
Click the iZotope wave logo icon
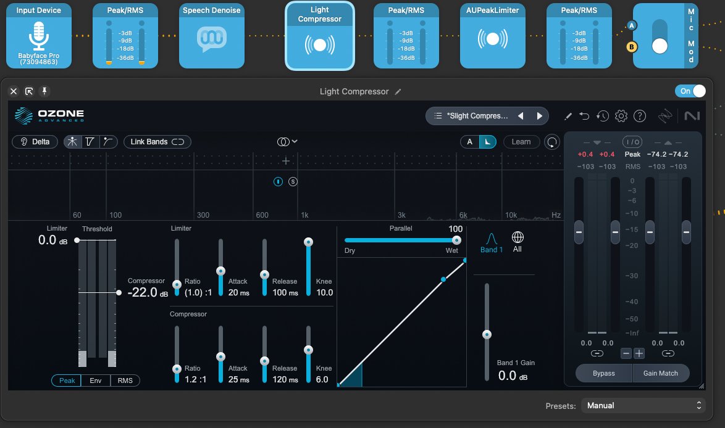[x=665, y=116]
